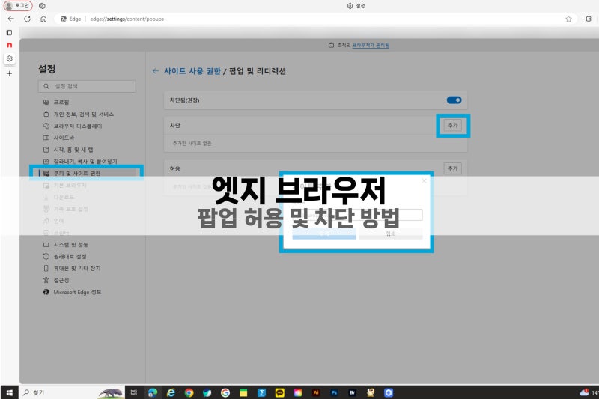This screenshot has width=599, height=399.
Task: Open 접근성 settings section
Action: click(x=61, y=280)
